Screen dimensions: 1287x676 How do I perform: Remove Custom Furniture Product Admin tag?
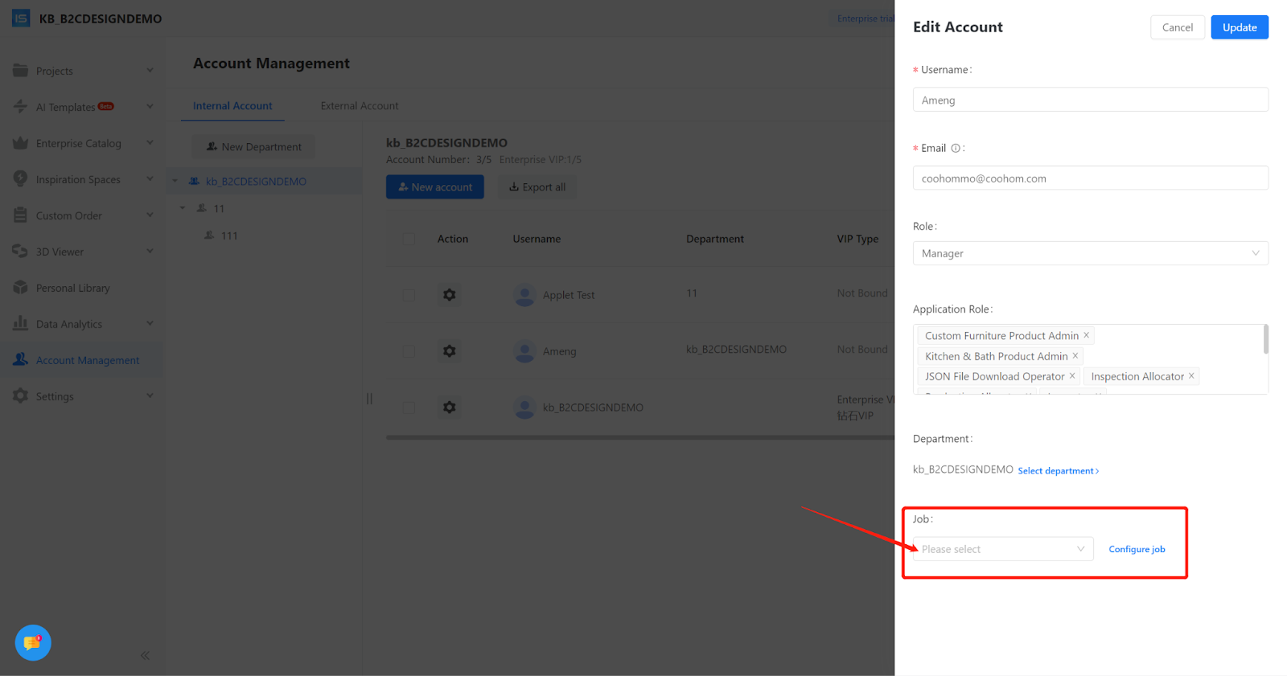point(1086,335)
